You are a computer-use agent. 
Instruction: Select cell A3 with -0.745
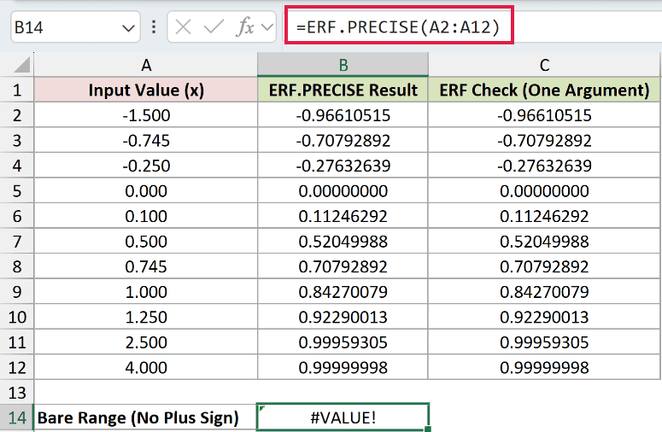146,141
